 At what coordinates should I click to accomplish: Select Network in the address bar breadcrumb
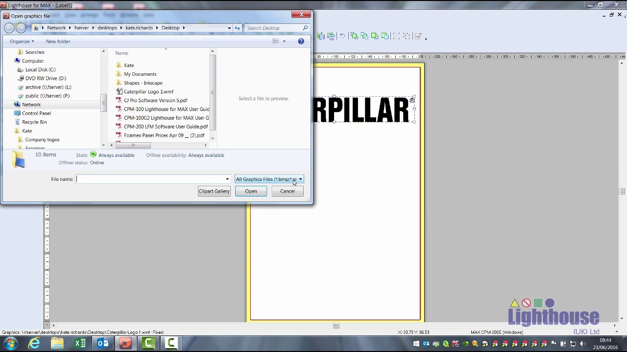click(x=56, y=28)
